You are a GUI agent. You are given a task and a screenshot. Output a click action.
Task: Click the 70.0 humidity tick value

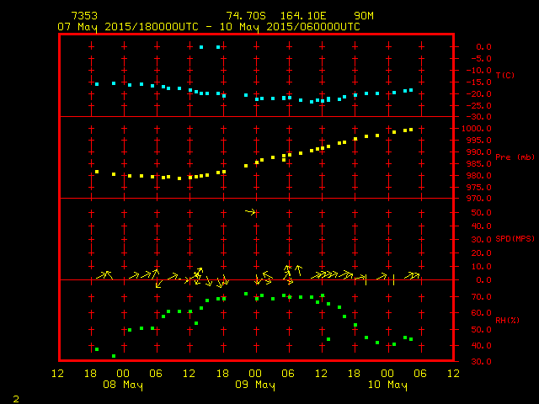[x=481, y=297]
